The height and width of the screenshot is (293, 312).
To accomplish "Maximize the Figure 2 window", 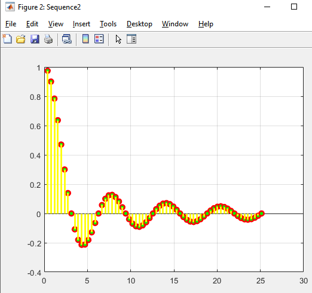I will [294, 7].
